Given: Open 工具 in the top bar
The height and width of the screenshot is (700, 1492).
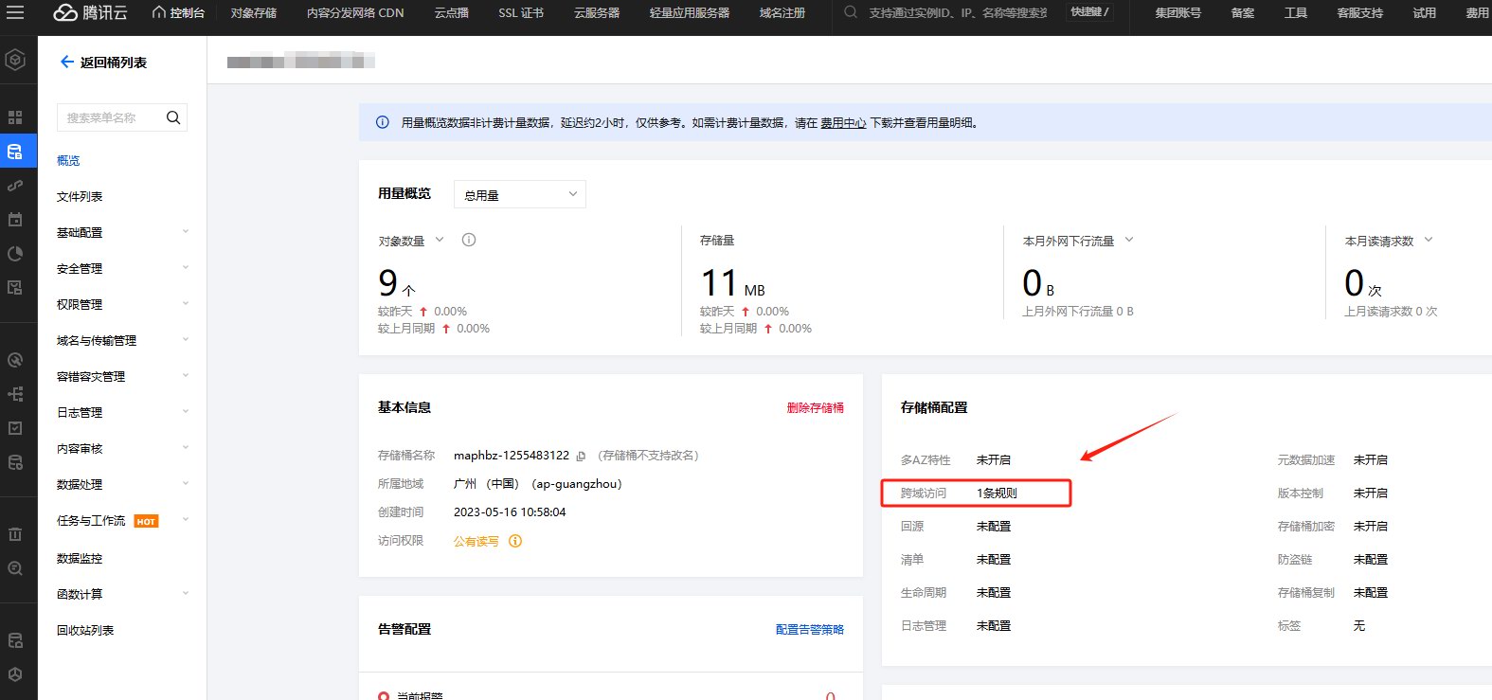Looking at the screenshot, I should pyautogui.click(x=1296, y=12).
